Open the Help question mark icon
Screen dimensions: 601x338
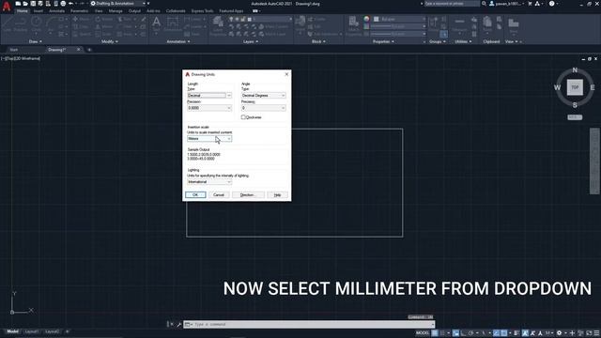(551, 4)
